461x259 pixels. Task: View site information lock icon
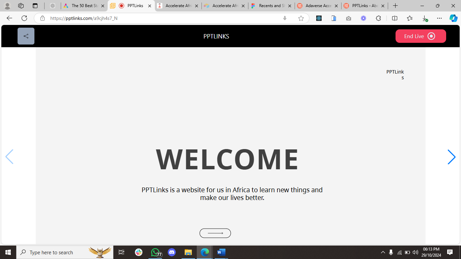point(43,18)
